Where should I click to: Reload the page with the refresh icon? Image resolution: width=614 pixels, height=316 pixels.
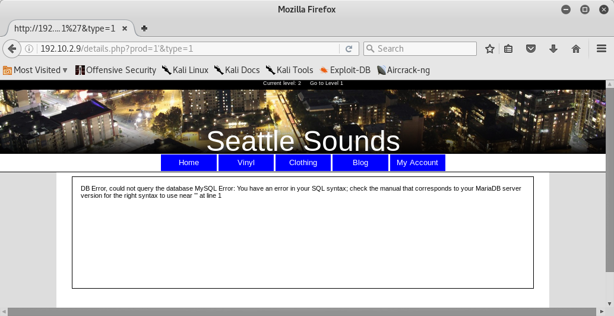click(349, 49)
